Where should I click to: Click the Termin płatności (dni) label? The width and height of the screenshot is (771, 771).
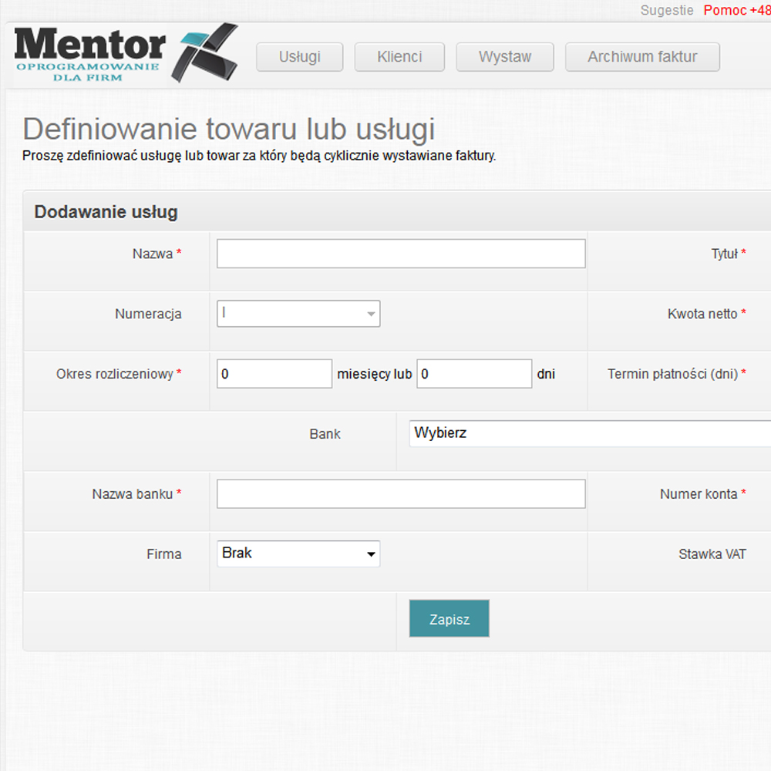tap(673, 374)
